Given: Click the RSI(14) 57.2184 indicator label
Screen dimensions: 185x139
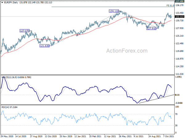Looking at the screenshot, I should (10, 107).
